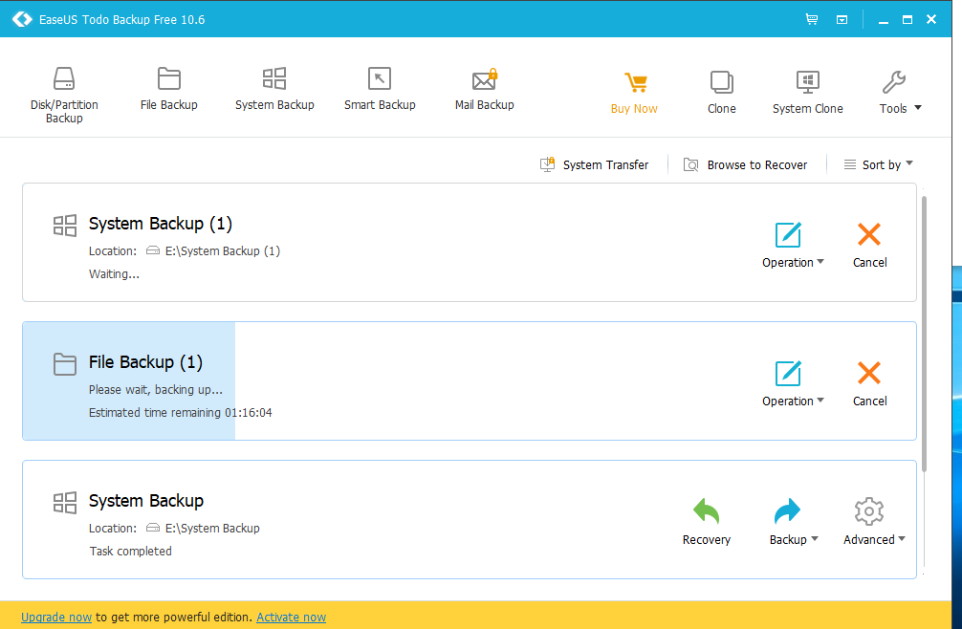This screenshot has width=962, height=629.
Task: Click the task list vertical scrollbar
Action: click(x=924, y=334)
